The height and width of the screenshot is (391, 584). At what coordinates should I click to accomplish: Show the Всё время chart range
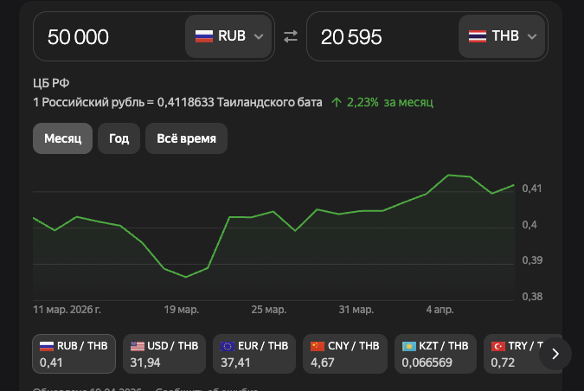click(x=186, y=138)
